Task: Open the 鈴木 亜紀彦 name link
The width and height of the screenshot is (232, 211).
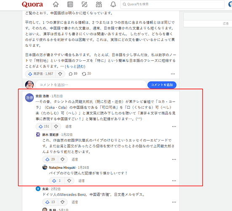Action: click(x=51, y=135)
